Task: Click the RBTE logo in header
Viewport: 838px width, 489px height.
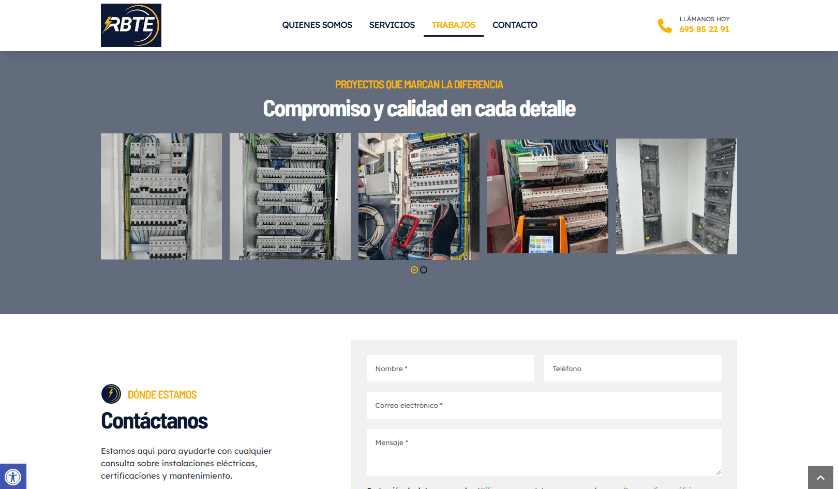Action: pos(131,25)
